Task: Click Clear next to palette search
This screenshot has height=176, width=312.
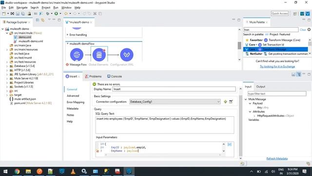Action: click(x=303, y=30)
